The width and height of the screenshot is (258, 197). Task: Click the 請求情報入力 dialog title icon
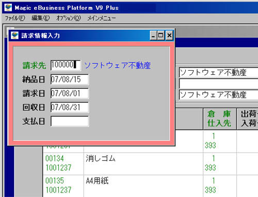click(x=14, y=35)
